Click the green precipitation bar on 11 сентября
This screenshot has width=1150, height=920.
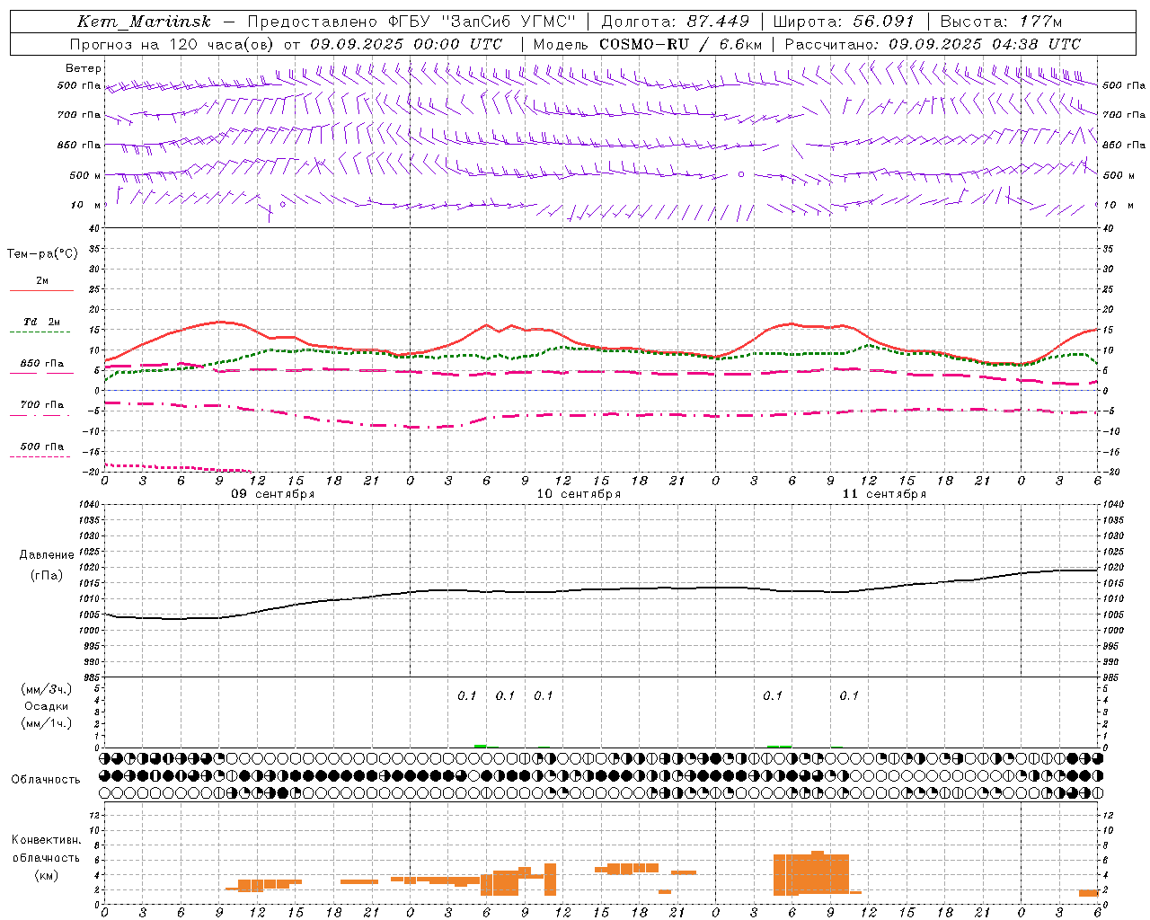click(780, 747)
